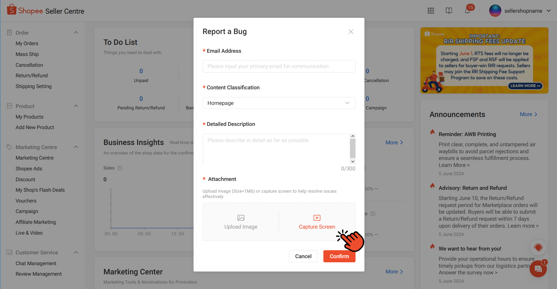Click the description scrollbar down arrow
This screenshot has height=289, width=557.
[353, 162]
